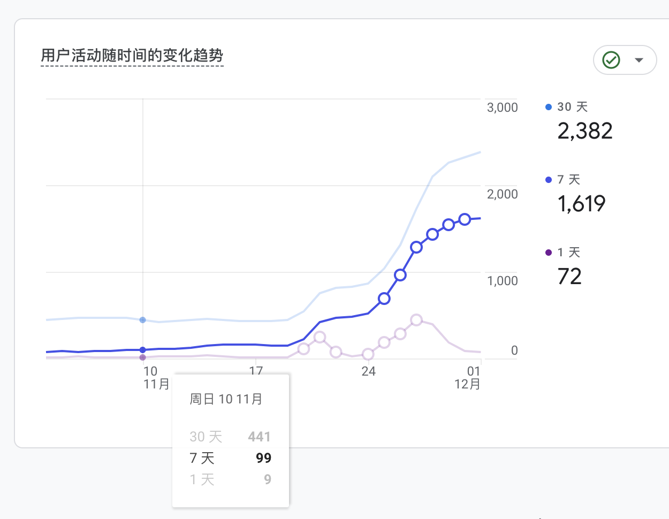This screenshot has height=519, width=669.
Task: Click the 1-day hover dot on Nov 10
Action: 142,357
